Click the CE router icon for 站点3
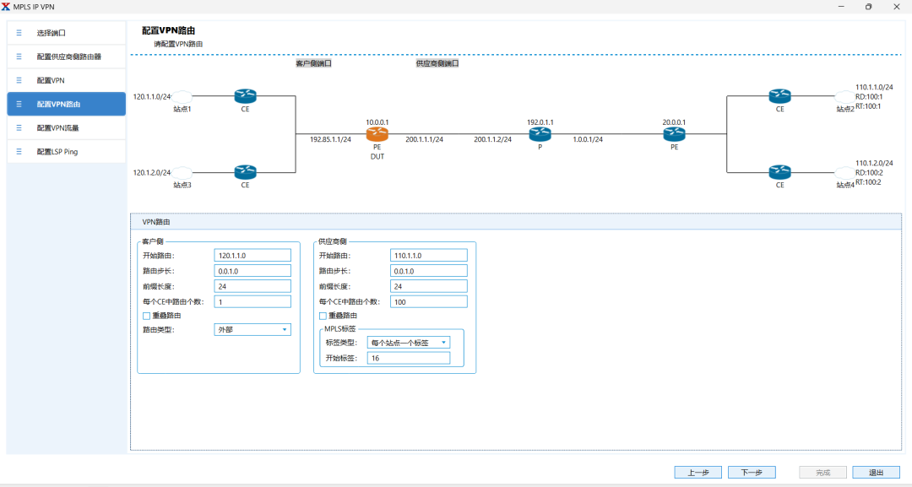912x487 pixels. [x=245, y=172]
